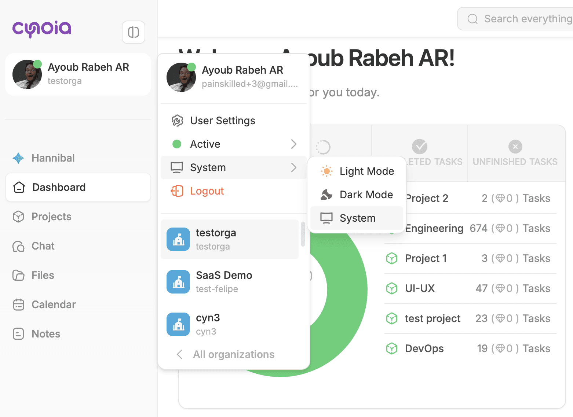The width and height of the screenshot is (573, 417).
Task: Click '47' tasks count for UI-UX
Action: (x=482, y=288)
